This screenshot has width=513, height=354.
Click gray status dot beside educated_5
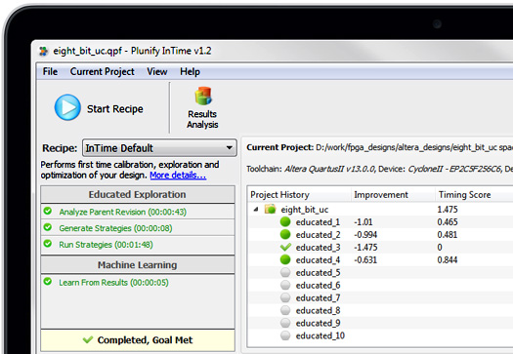tap(285, 272)
